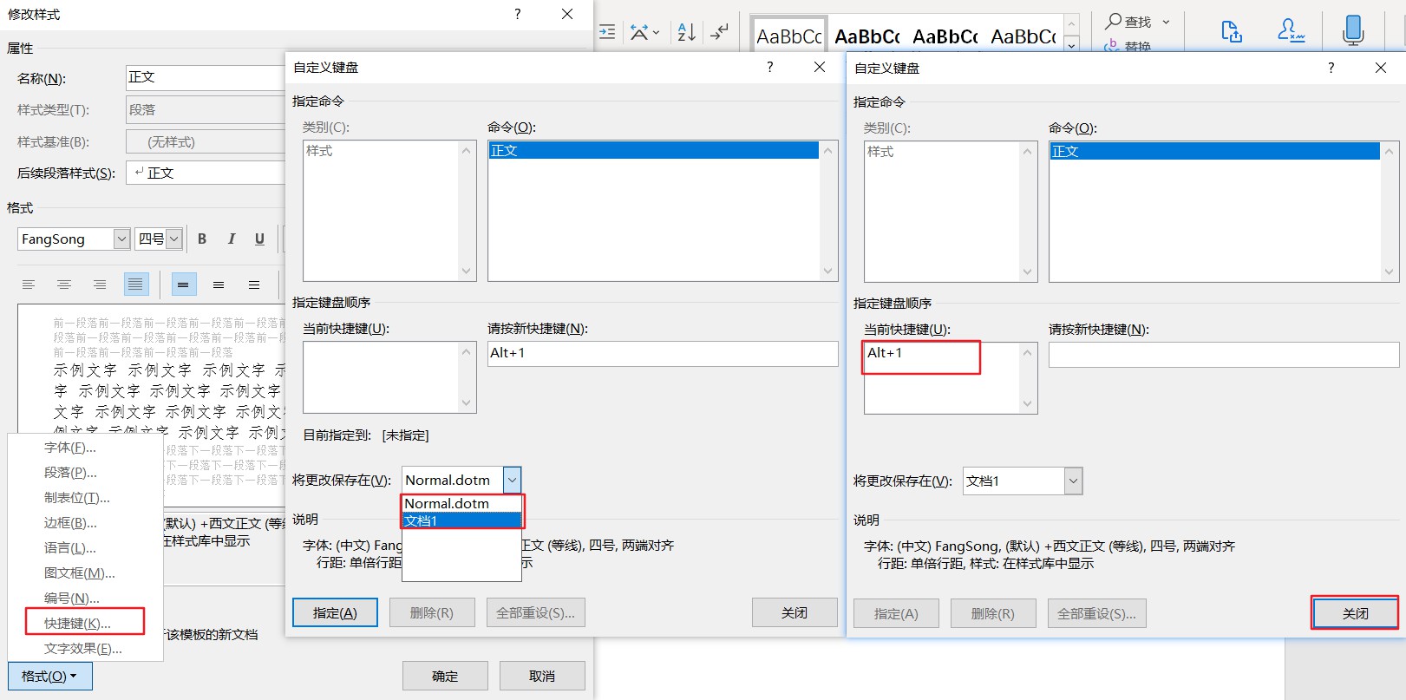The image size is (1406, 700).
Task: Toggle Bold in 修改样式 format row
Action: point(202,239)
